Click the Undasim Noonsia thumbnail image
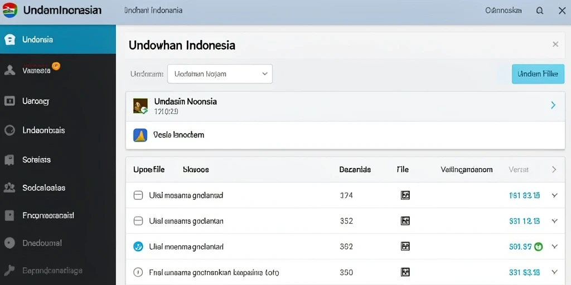The width and height of the screenshot is (571, 285). tap(141, 106)
